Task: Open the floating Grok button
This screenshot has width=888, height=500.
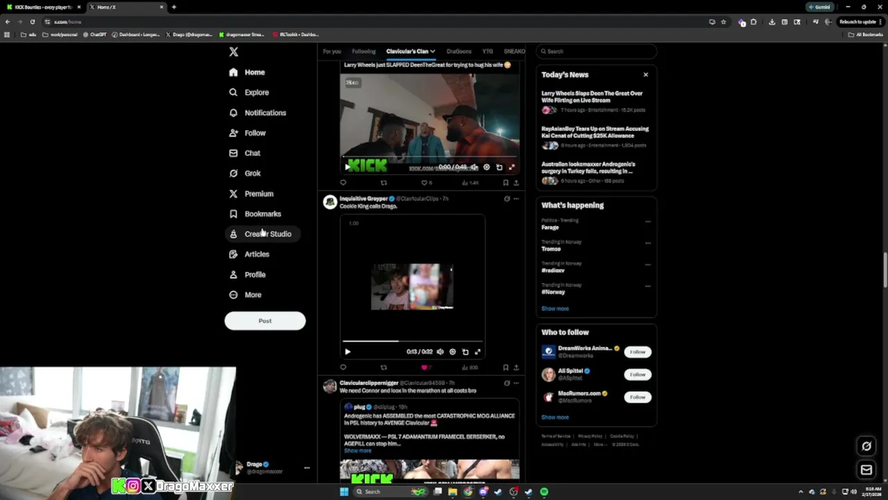Action: [866, 447]
